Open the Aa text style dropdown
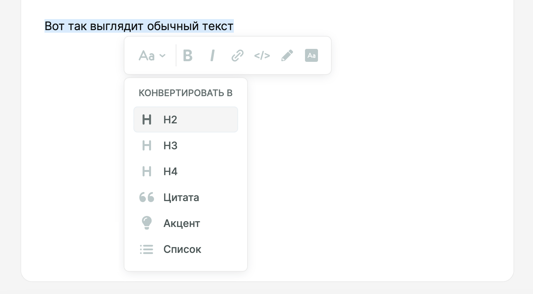 click(152, 56)
